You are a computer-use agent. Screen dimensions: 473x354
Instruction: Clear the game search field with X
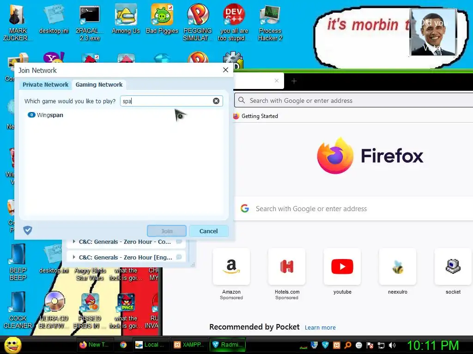(216, 101)
